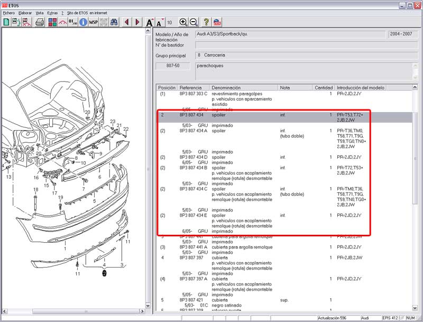This screenshot has width=423, height=322.
Task: Sort by the Denominación column header
Action: [x=244, y=88]
